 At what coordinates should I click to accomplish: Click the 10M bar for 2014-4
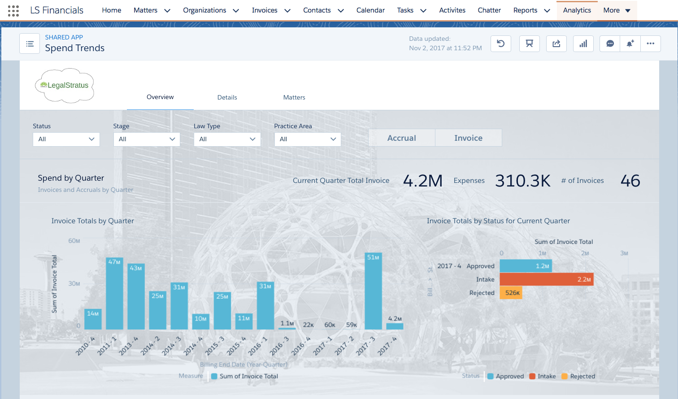click(200, 322)
